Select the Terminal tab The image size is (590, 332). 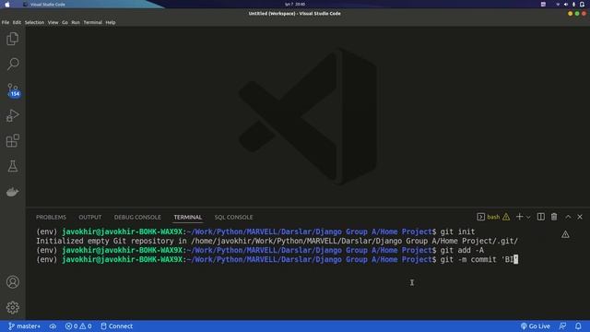pyautogui.click(x=188, y=218)
